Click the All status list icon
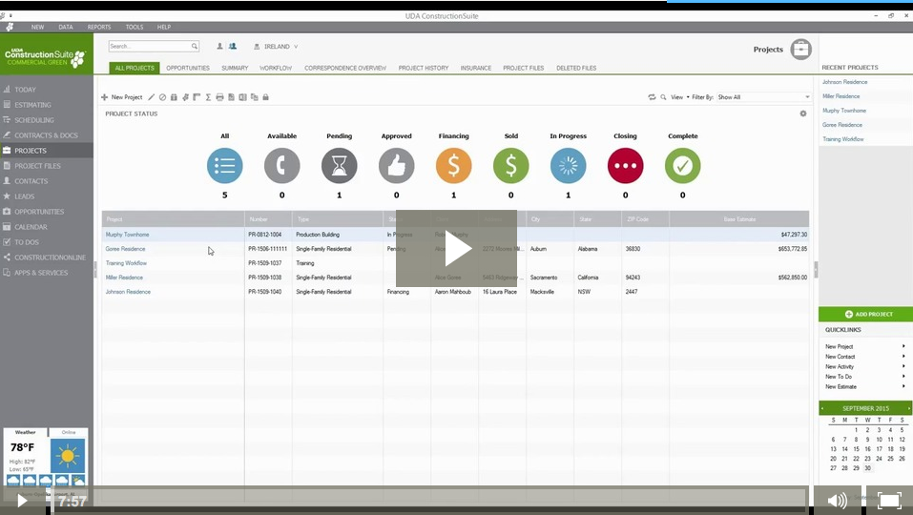This screenshot has width=913, height=515. (x=225, y=166)
